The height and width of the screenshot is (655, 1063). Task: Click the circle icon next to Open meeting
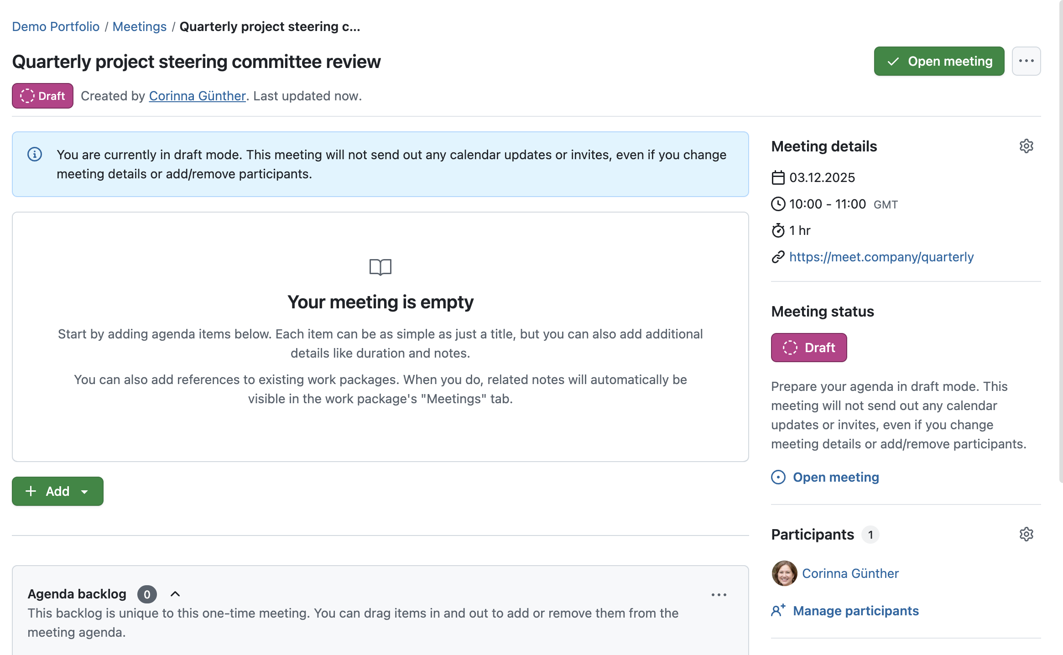(x=778, y=477)
